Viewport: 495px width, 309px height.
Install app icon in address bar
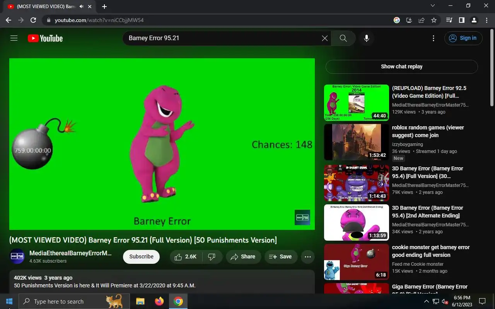(x=409, y=20)
